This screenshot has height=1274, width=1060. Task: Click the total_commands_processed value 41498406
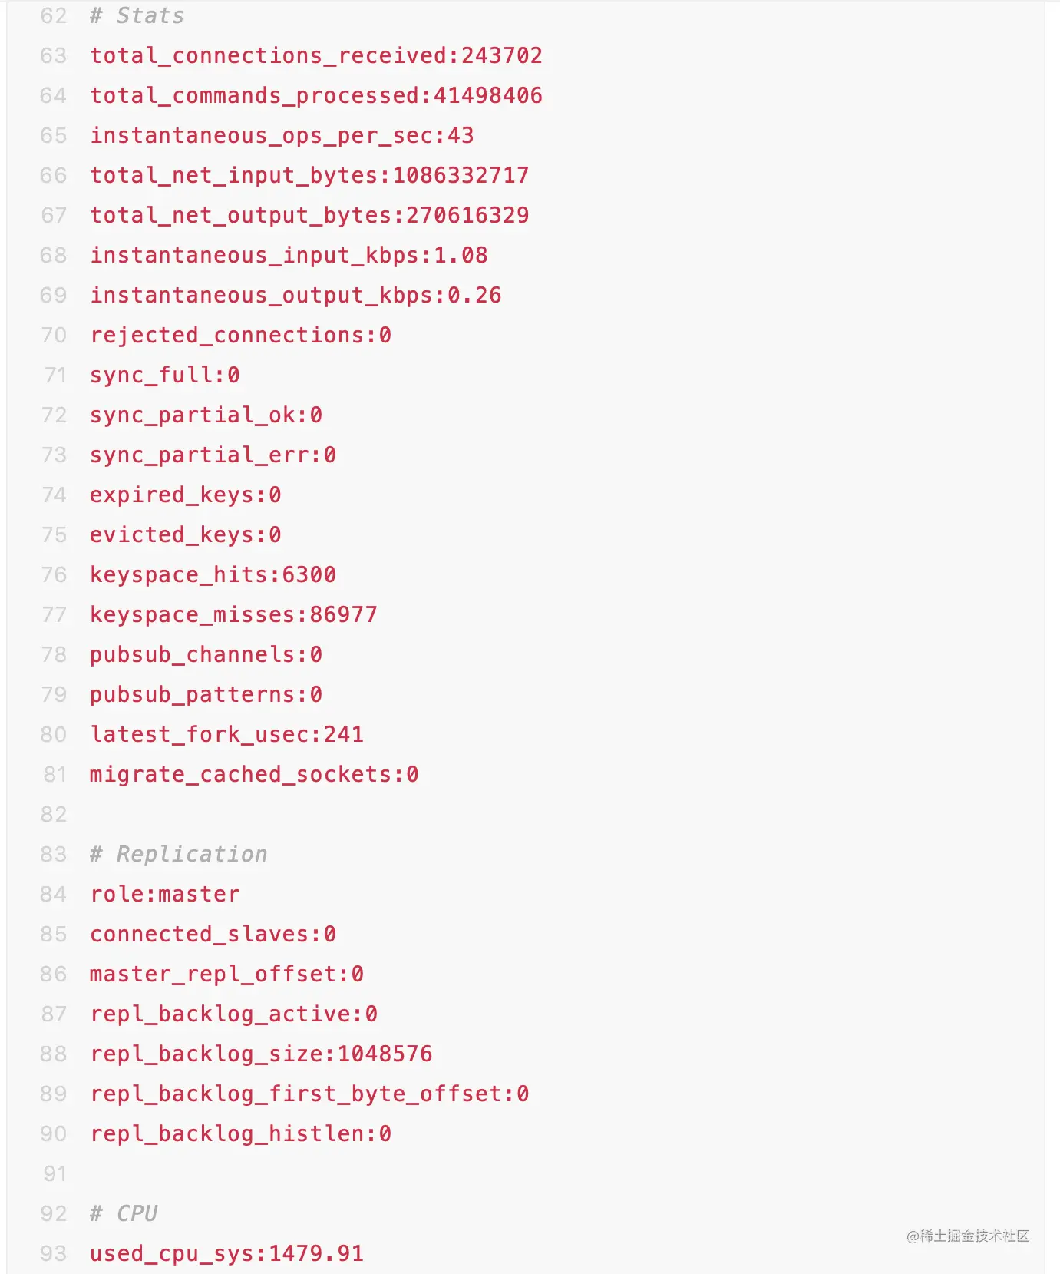pos(487,96)
